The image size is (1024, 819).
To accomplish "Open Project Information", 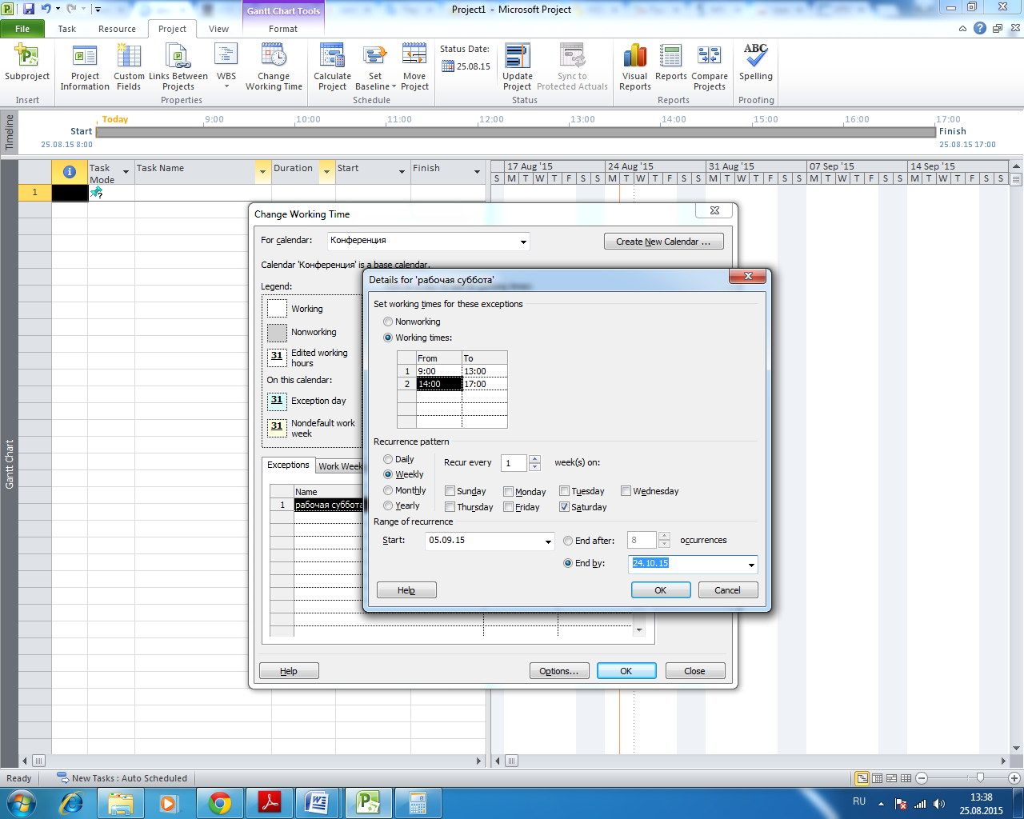I will pos(85,67).
